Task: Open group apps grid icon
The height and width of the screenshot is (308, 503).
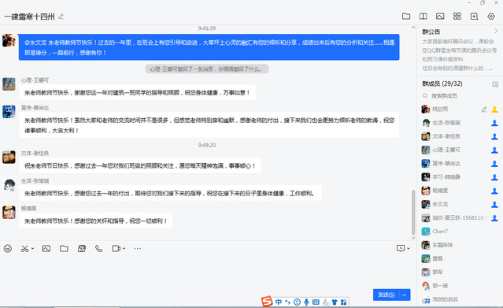Action: (457, 16)
